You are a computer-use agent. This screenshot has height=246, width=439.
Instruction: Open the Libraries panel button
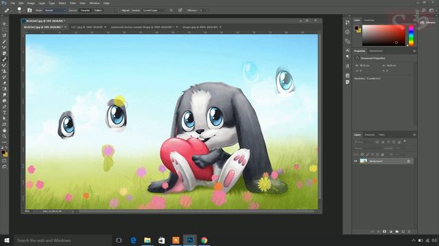(428, 23)
